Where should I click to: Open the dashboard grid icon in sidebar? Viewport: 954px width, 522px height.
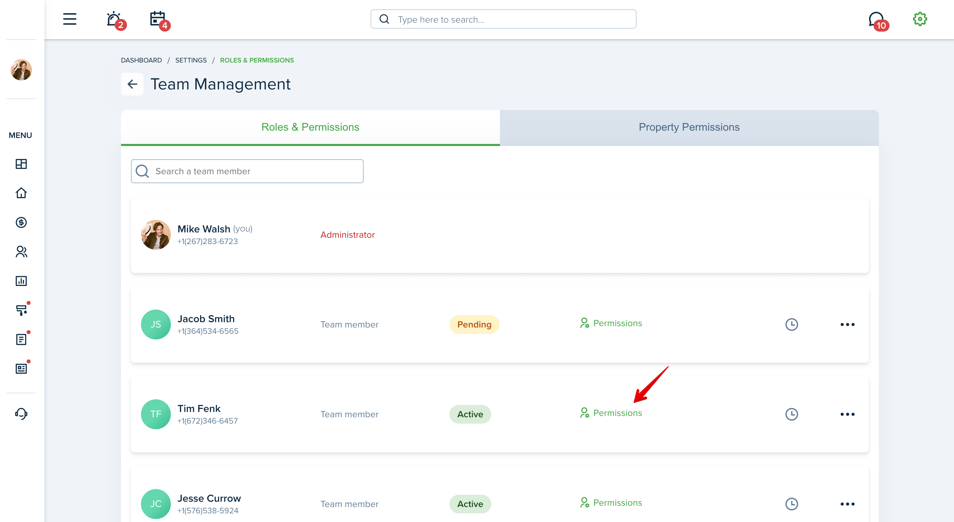(x=21, y=164)
